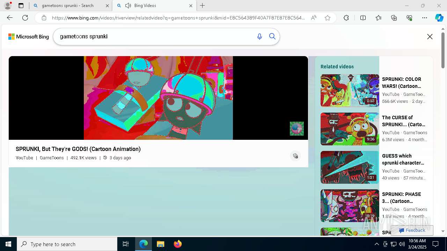This screenshot has height=251, width=447.
Task: Open the taskbar clock and date
Action: tap(417, 244)
